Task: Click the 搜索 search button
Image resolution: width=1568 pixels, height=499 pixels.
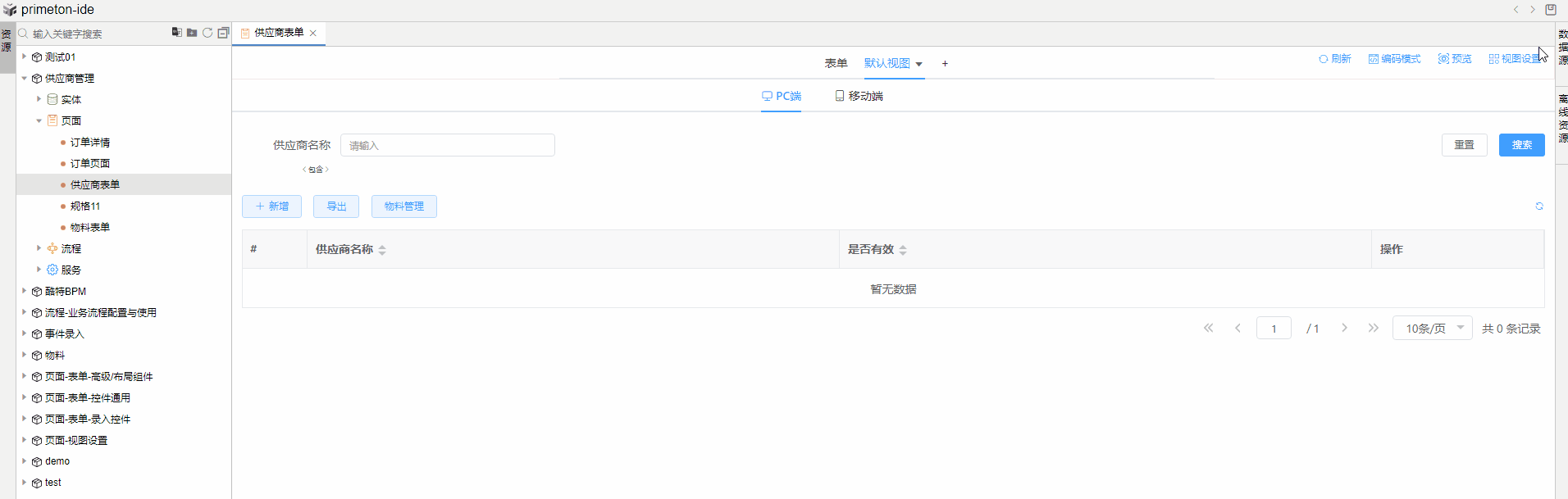Action: click(x=1521, y=145)
